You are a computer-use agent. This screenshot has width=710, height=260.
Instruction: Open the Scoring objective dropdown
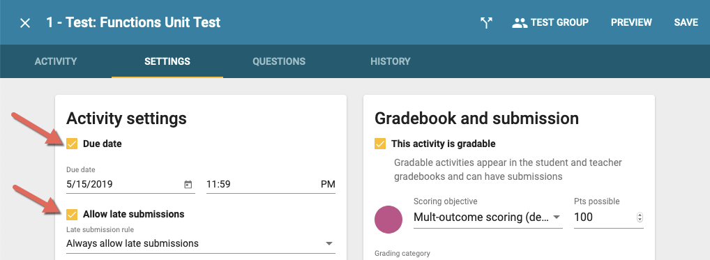pyautogui.click(x=488, y=217)
